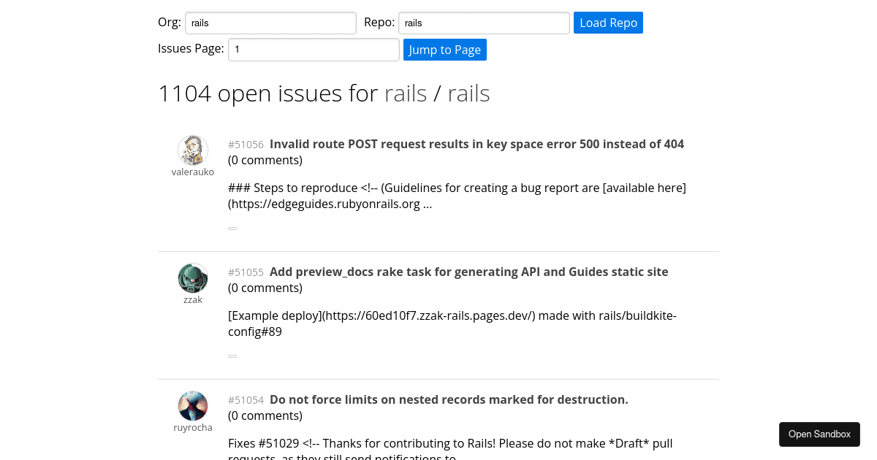The width and height of the screenshot is (877, 460).
Task: Click the Jump to Page button
Action: (x=444, y=50)
